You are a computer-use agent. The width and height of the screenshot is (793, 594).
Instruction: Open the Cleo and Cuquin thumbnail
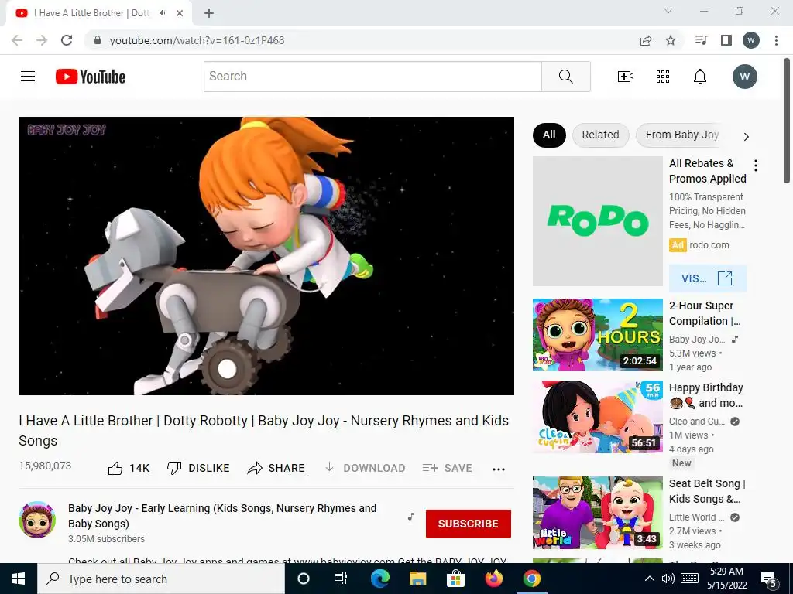coord(598,417)
